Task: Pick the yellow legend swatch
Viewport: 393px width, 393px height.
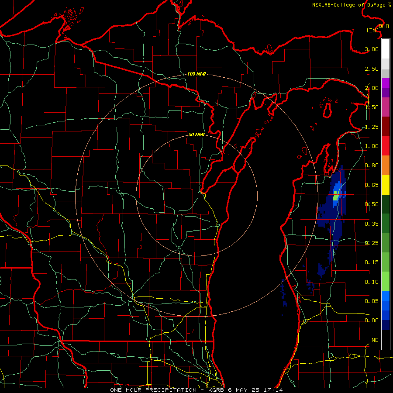Action: coord(386,185)
